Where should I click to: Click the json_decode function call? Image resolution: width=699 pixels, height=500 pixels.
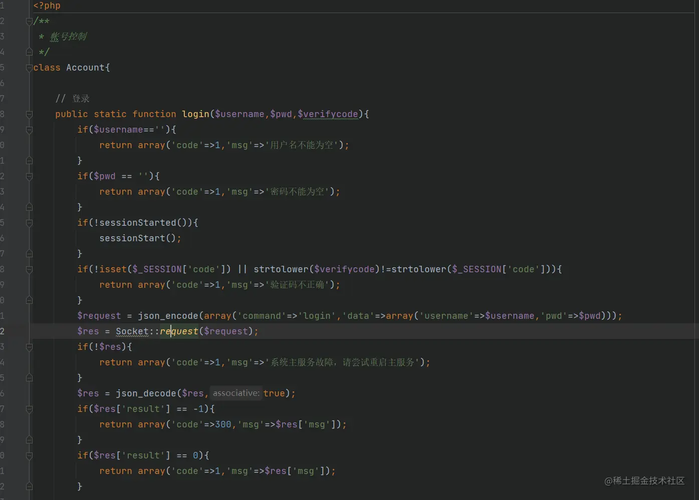[x=146, y=393]
